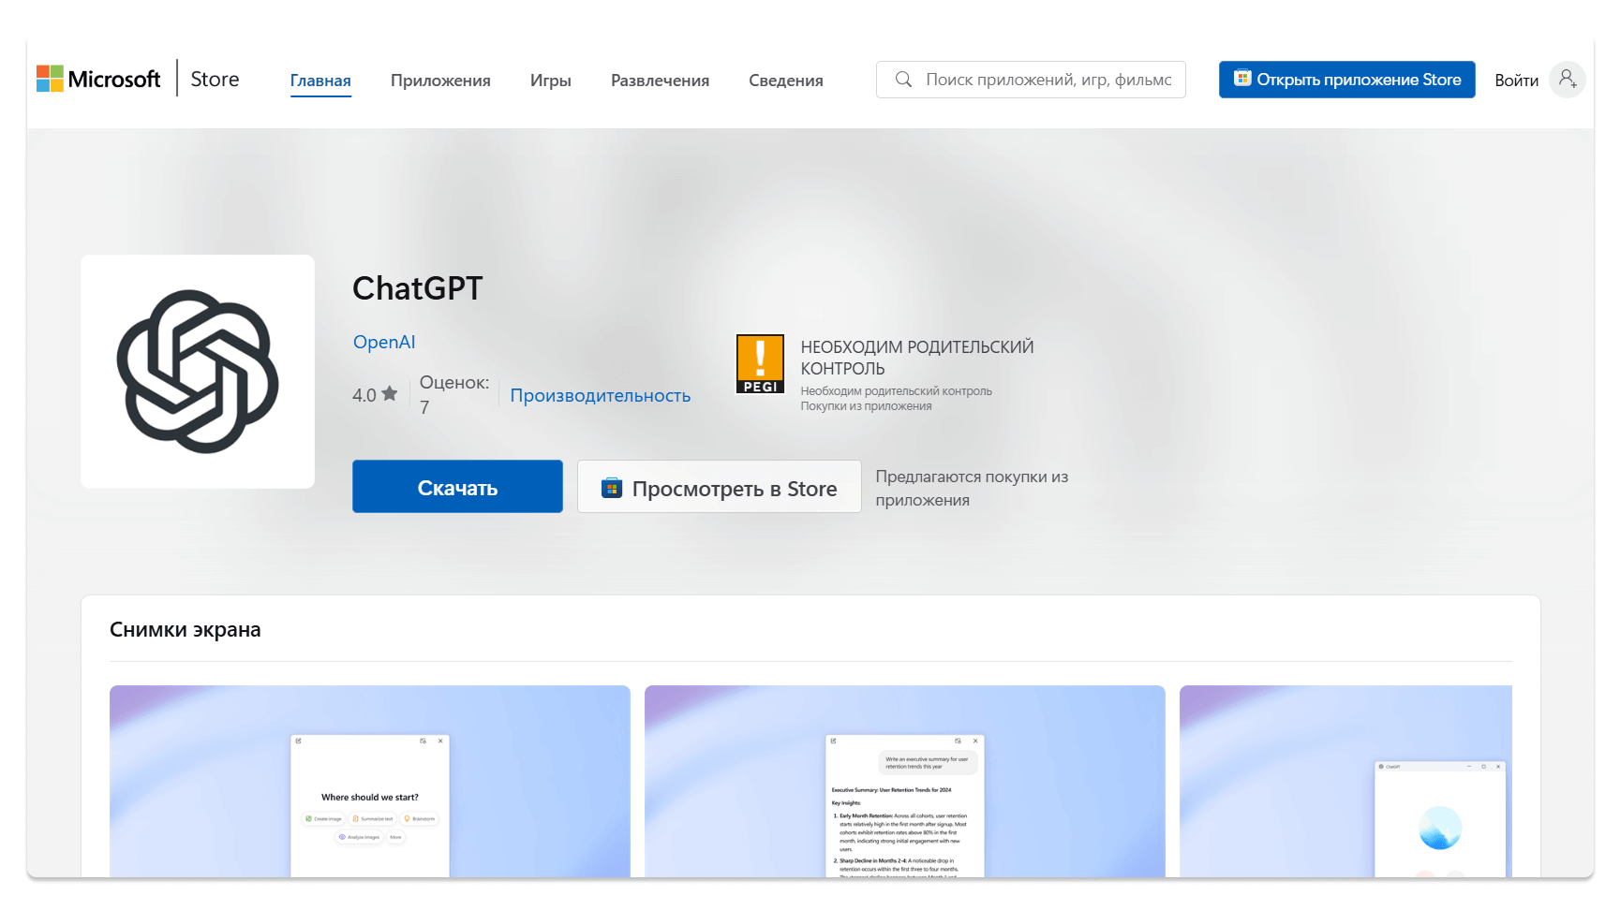1620x910 pixels.
Task: Select the Главная tab
Action: pos(320,81)
